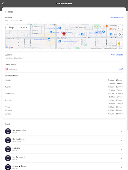Open map camera controls button
The width and height of the screenshot is (128, 170).
pyautogui.click(x=119, y=35)
